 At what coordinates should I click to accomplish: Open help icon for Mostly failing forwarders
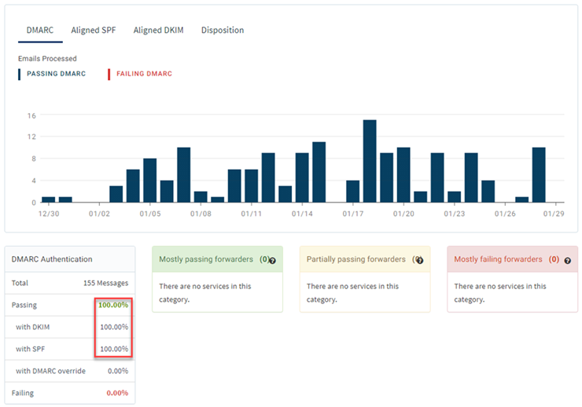point(567,260)
